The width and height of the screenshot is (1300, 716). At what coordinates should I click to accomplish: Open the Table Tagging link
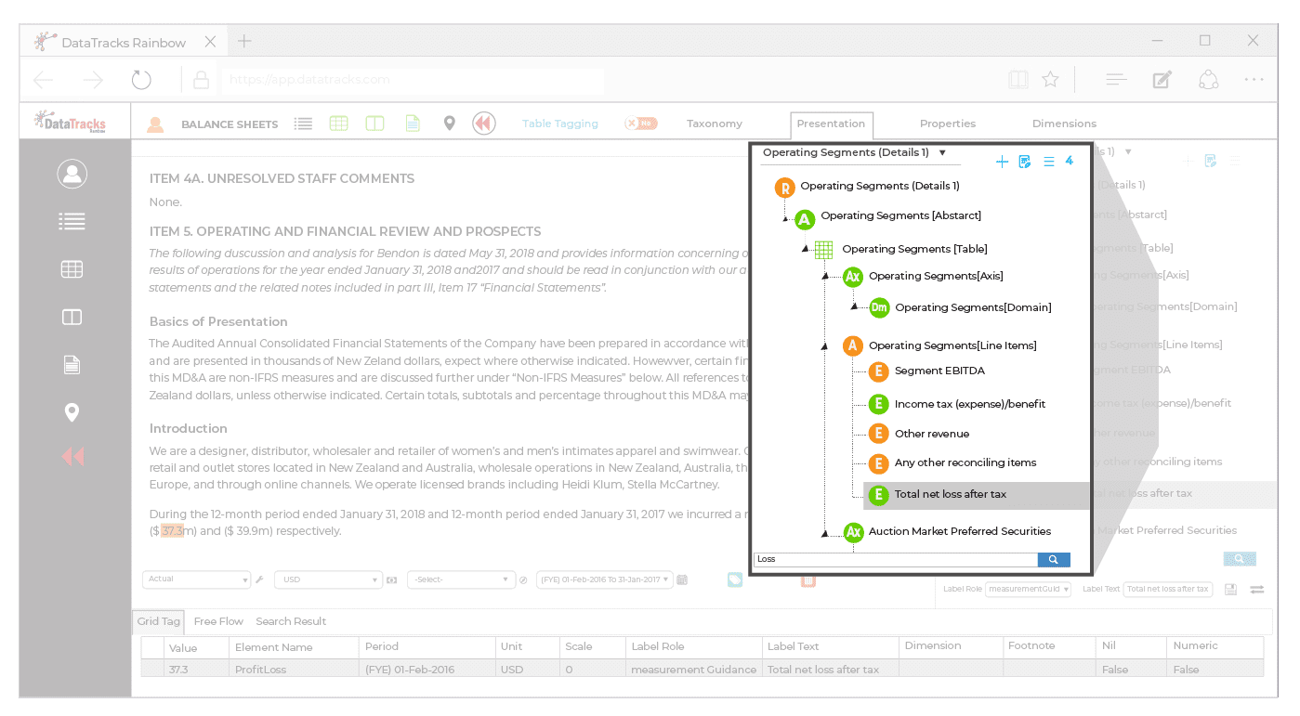pos(560,124)
